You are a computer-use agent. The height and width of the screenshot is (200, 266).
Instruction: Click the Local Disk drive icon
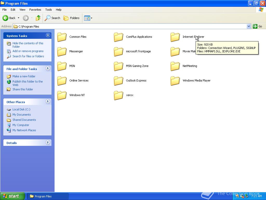tap(9, 110)
